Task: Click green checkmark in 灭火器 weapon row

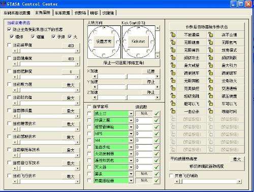Action: click(157, 167)
